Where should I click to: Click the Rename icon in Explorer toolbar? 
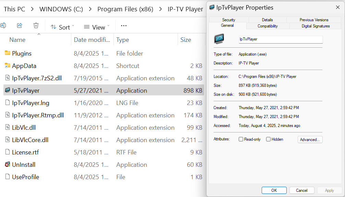tap(3, 25)
